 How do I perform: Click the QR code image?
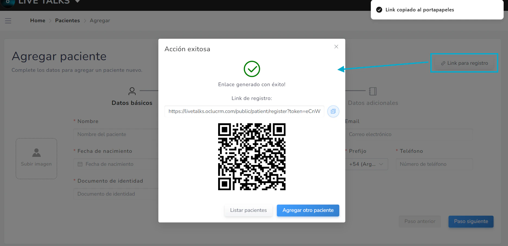[x=252, y=157]
